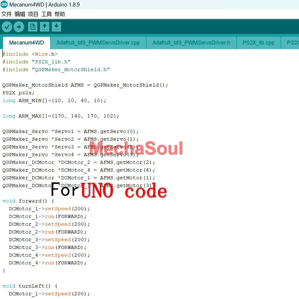Switch to PS2X_lib.cpp tab
The height and width of the screenshot is (299, 299).
click(x=258, y=43)
